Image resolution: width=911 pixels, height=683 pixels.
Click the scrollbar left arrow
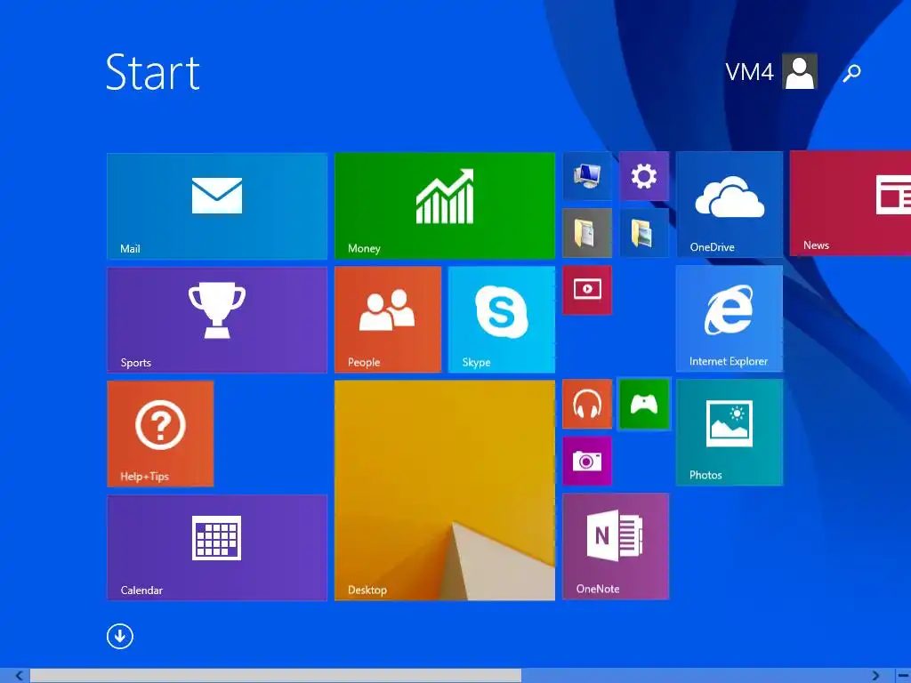[20, 676]
